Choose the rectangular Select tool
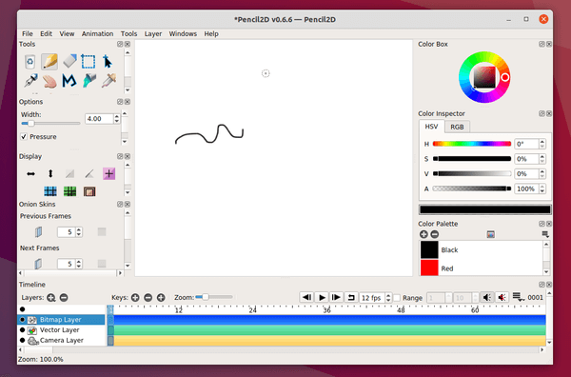Image resolution: width=571 pixels, height=377 pixels. pyautogui.click(x=89, y=62)
